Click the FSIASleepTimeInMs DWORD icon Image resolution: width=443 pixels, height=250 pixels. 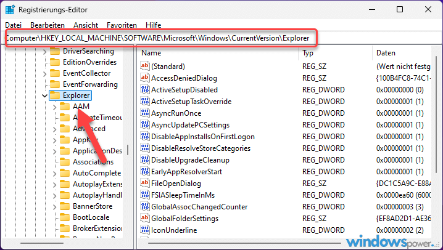144,195
